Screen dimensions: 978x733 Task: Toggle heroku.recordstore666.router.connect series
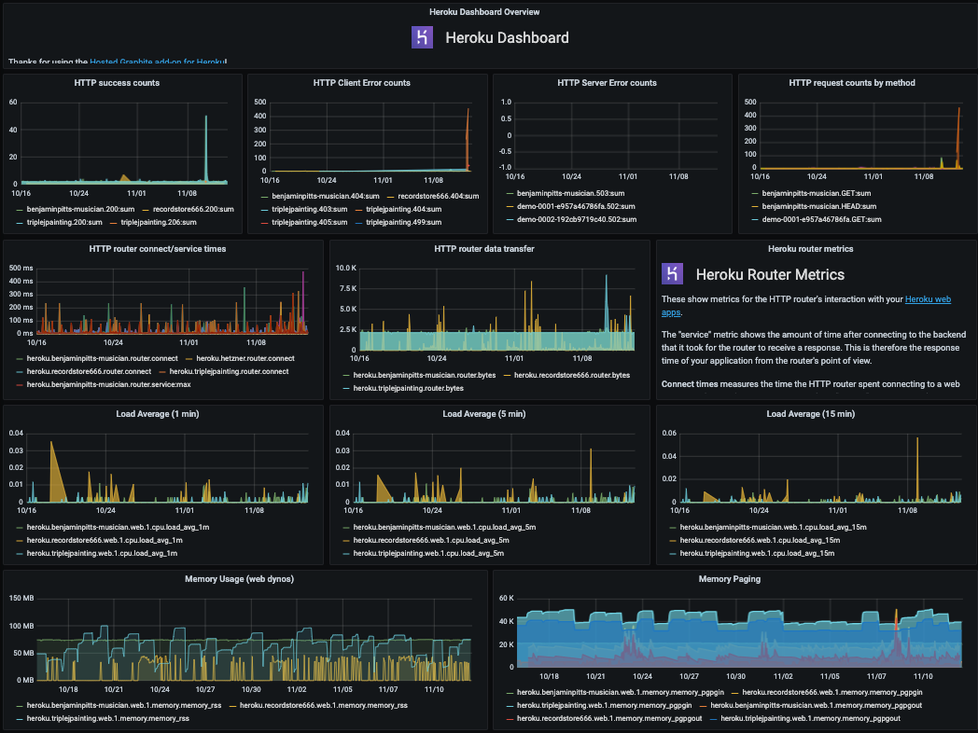[89, 371]
